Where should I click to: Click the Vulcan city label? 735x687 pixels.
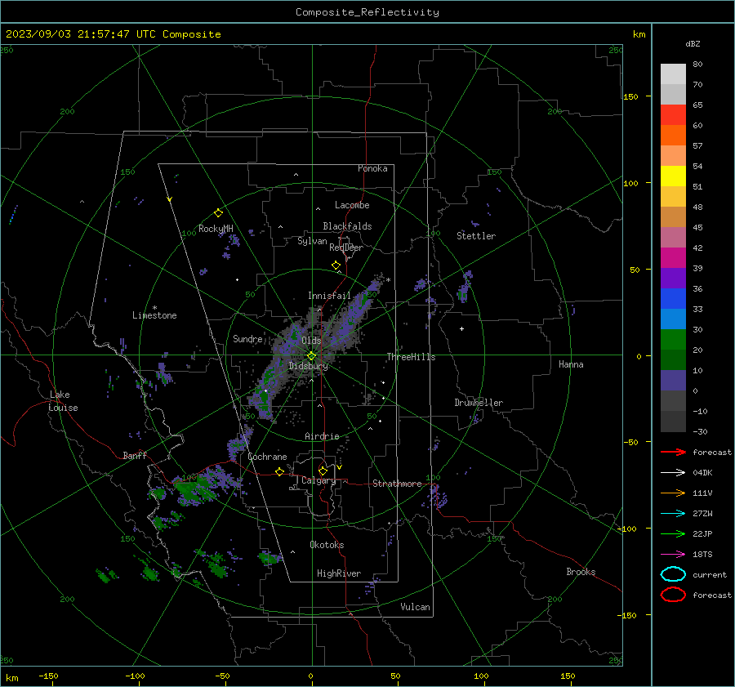click(x=416, y=607)
